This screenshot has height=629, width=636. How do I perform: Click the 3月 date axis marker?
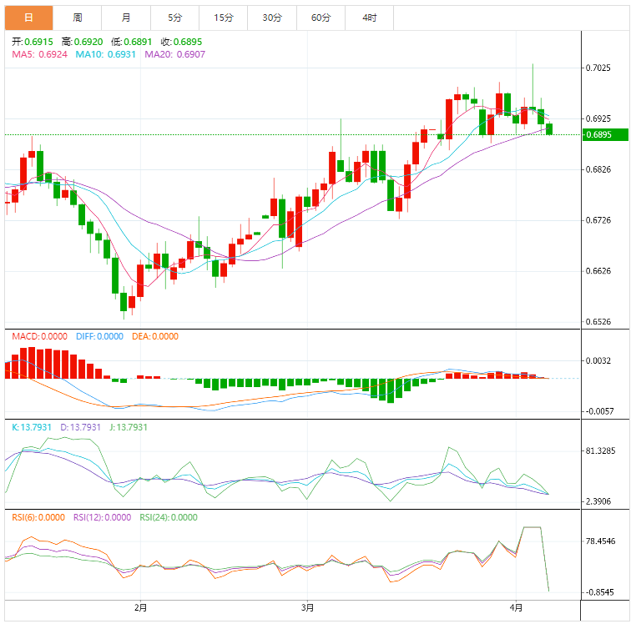pos(307,607)
